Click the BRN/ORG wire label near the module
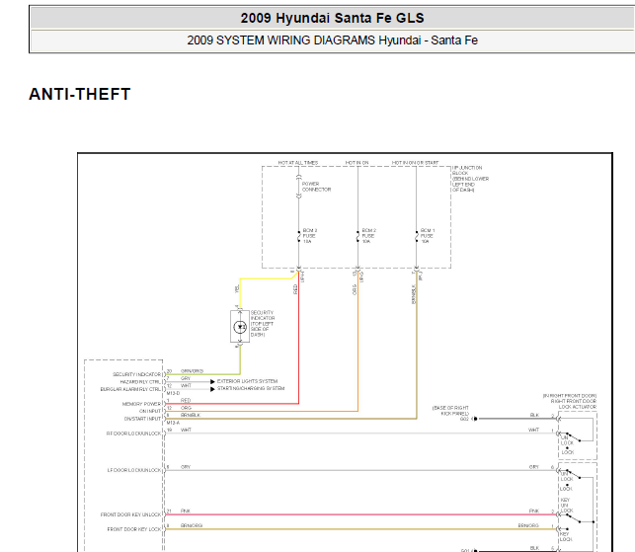Viewport: 635px width, 552px height. tap(192, 525)
